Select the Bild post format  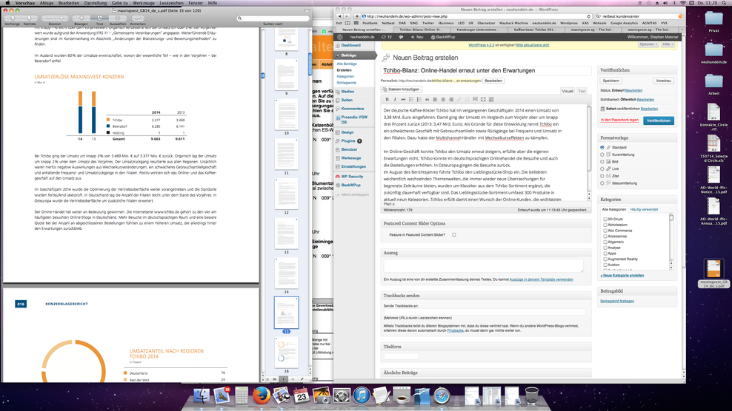click(602, 162)
